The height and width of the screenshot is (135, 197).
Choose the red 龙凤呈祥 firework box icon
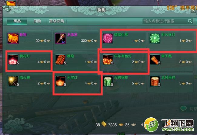click(155, 81)
